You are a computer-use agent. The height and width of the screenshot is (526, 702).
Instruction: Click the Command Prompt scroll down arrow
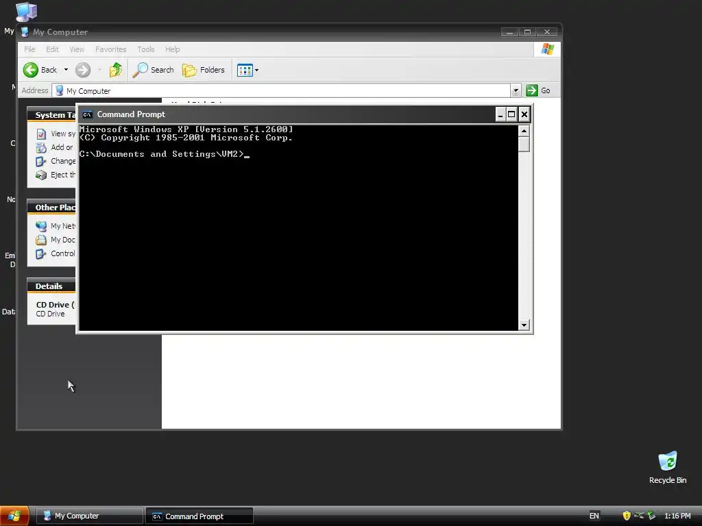click(x=524, y=325)
